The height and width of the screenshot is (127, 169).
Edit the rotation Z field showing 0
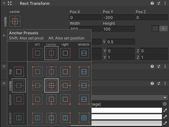(154, 51)
